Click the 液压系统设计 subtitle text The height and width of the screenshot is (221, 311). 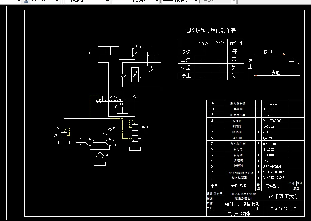click(x=244, y=198)
